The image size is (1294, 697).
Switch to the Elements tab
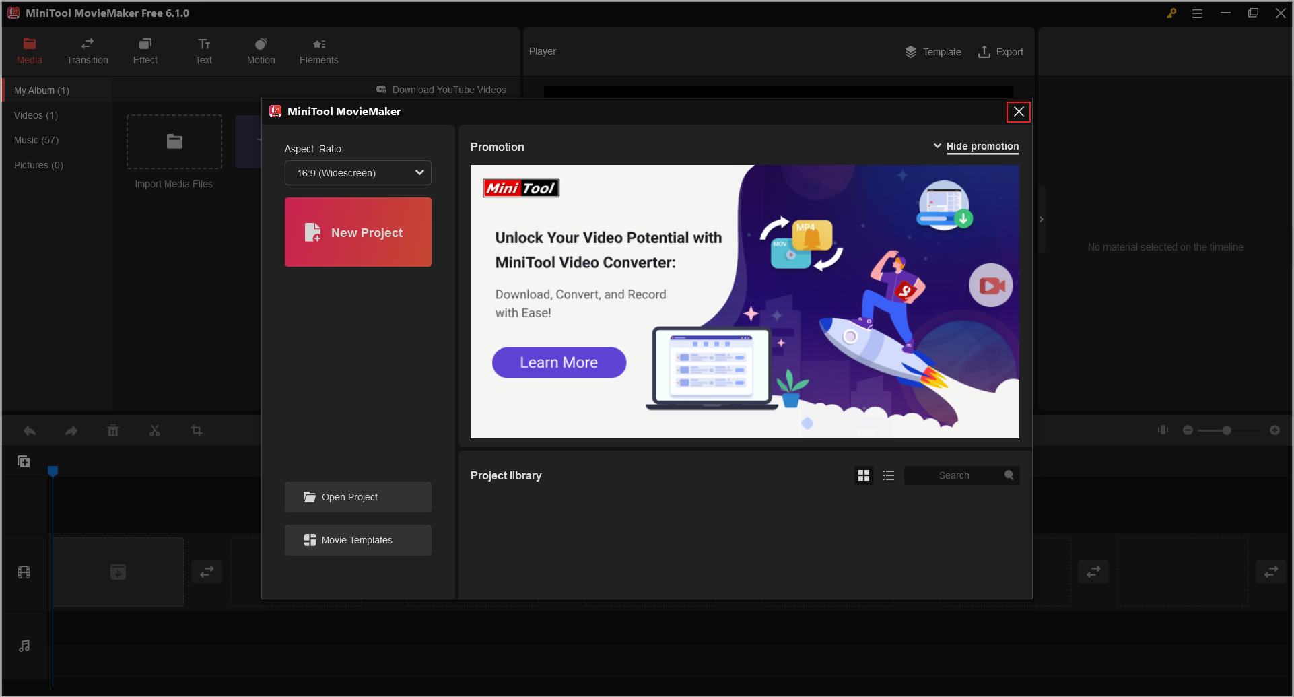pyautogui.click(x=319, y=52)
